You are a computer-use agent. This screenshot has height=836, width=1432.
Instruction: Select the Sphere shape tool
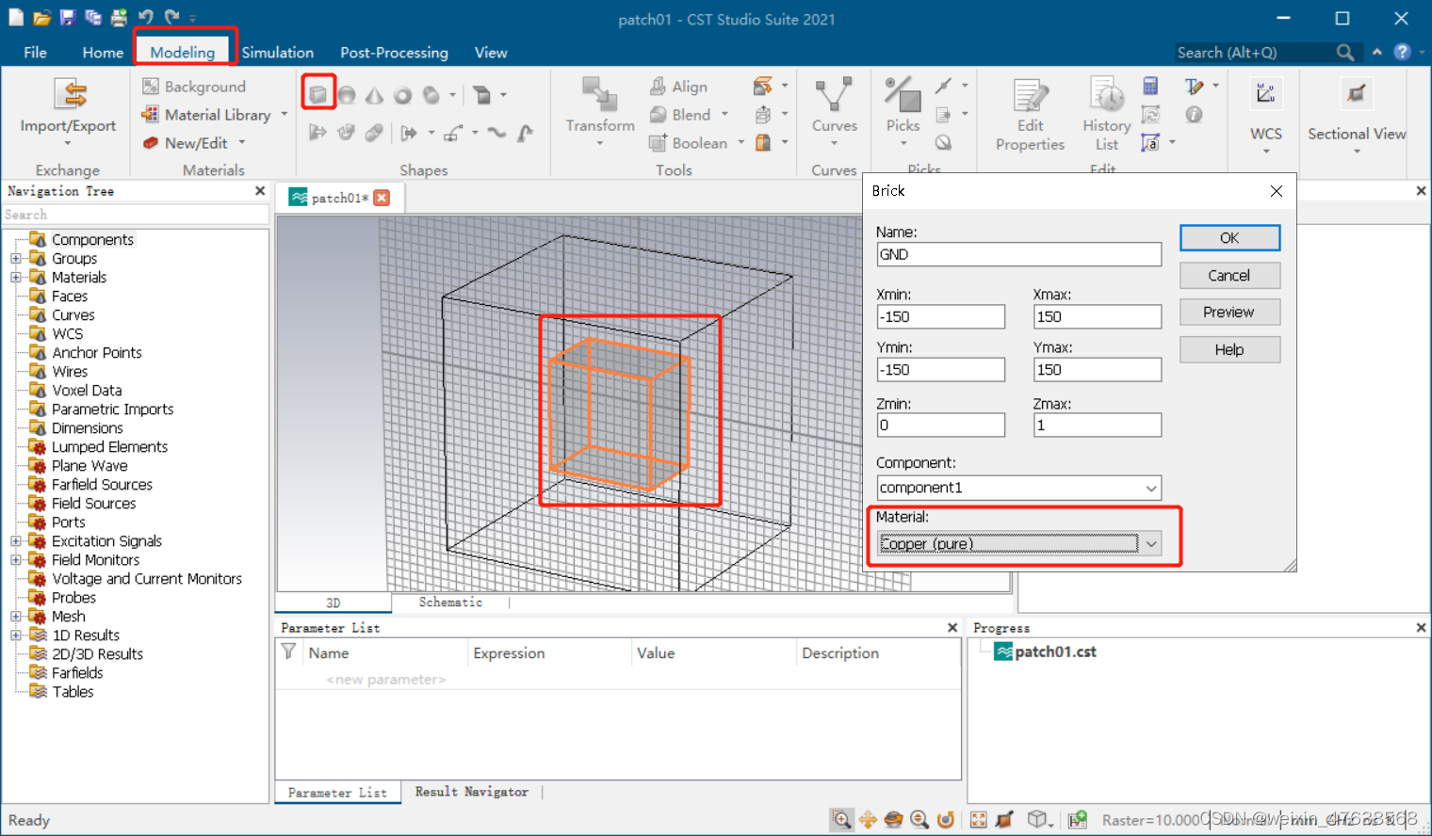(347, 95)
